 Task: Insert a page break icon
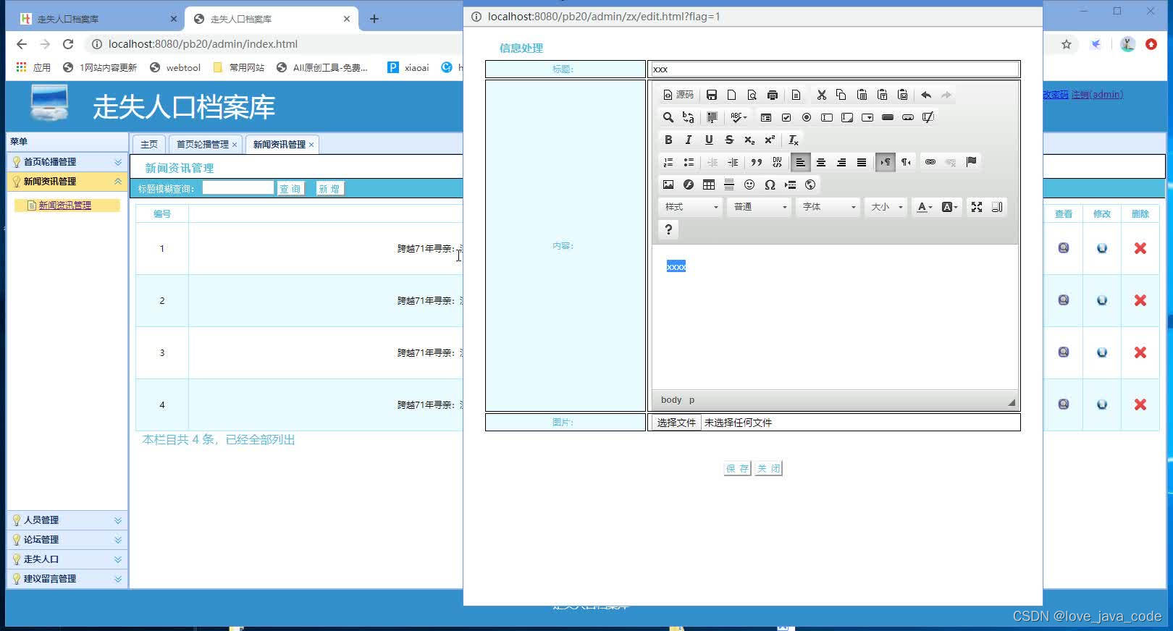[x=790, y=185]
